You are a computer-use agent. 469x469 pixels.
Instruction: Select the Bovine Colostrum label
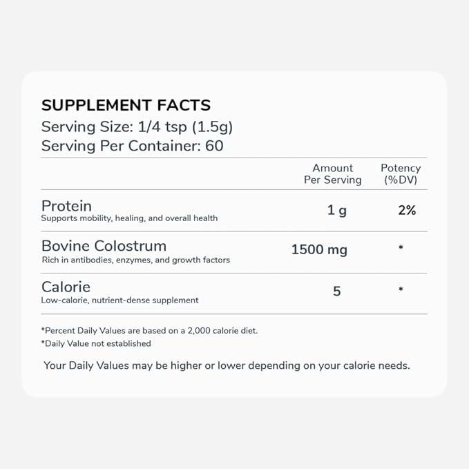pos(104,246)
